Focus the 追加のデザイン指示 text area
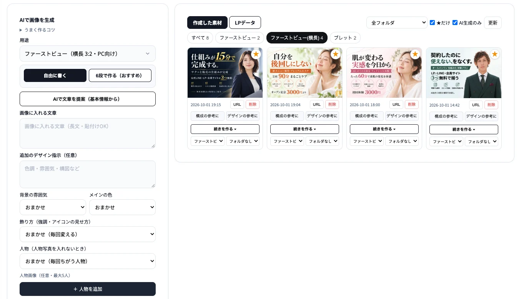The image size is (519, 299). pos(88,174)
